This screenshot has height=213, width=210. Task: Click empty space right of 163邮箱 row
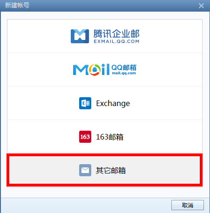pos(163,137)
